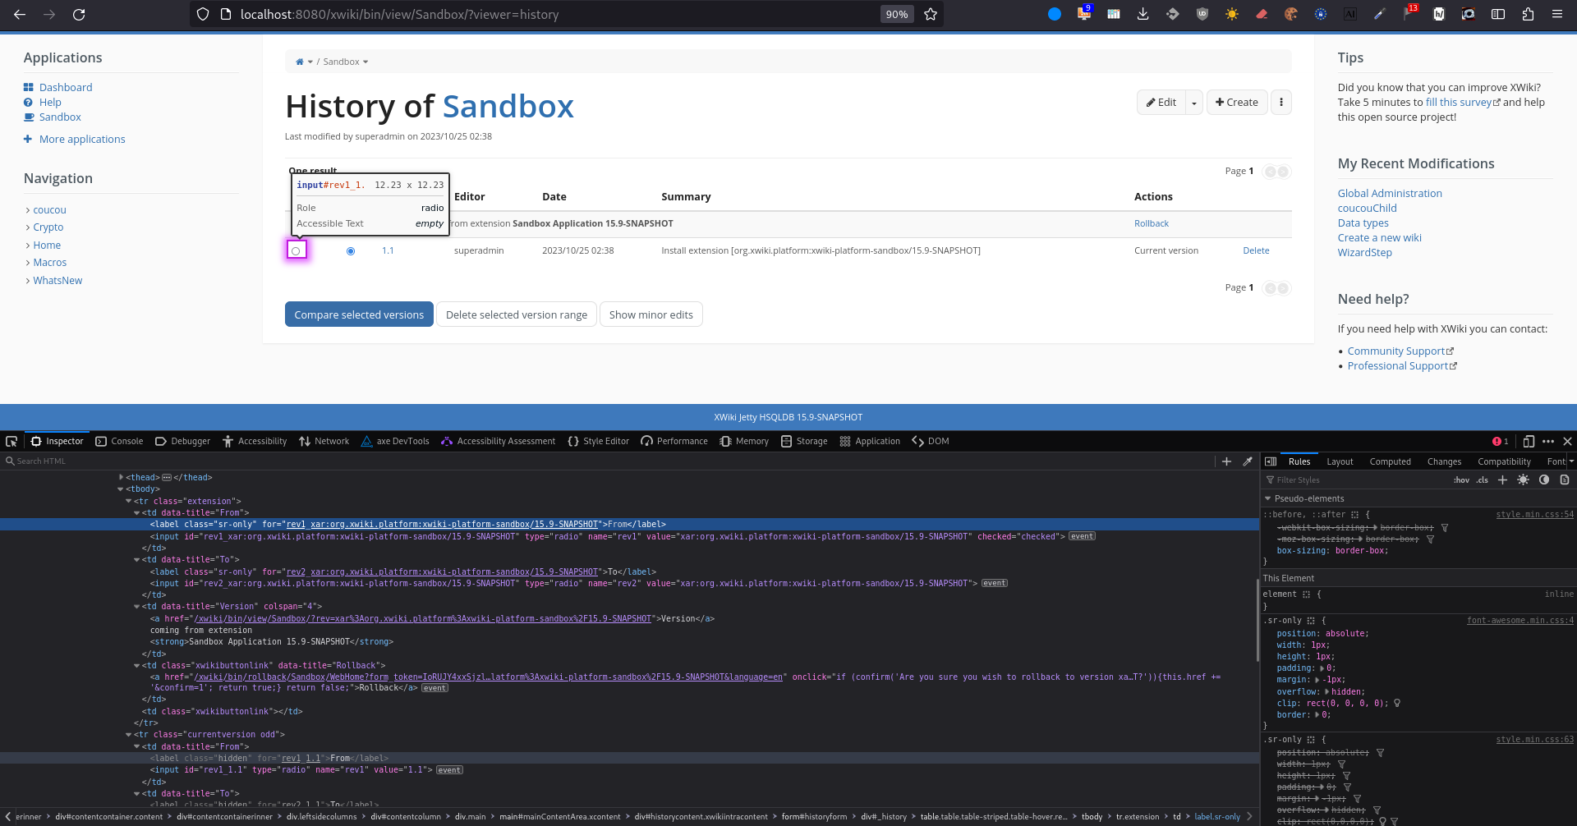This screenshot has width=1577, height=826.
Task: Click the Rollback link in history table
Action: click(1152, 223)
